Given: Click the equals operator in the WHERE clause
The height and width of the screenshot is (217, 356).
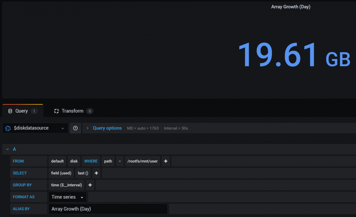Looking at the screenshot, I should (x=120, y=161).
